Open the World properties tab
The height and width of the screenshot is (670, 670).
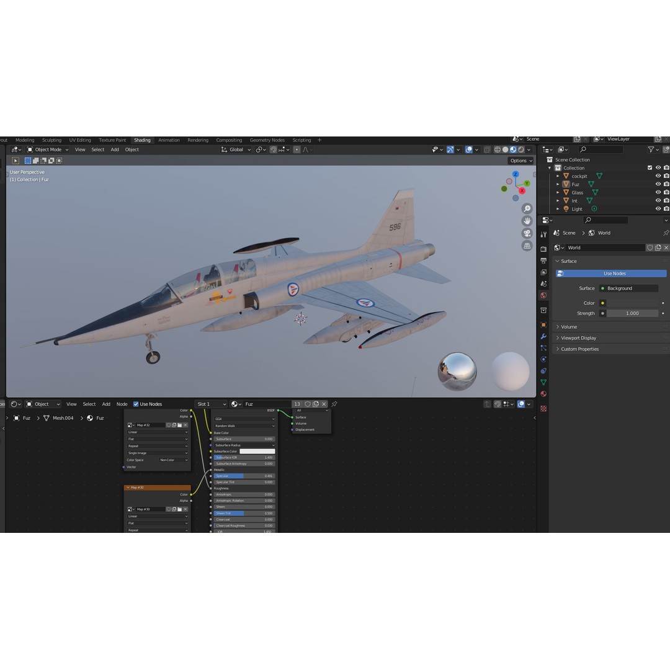[543, 295]
